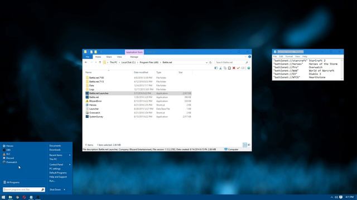Open the View tab in Explorer ribbon
The width and height of the screenshot is (357, 200).
coord(119,57)
